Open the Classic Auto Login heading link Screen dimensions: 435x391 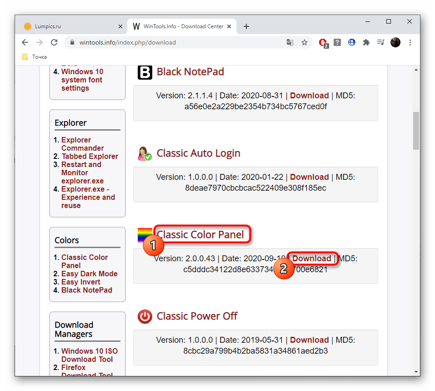point(198,153)
